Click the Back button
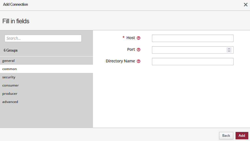The height and width of the screenshot is (141, 250). pos(226,136)
